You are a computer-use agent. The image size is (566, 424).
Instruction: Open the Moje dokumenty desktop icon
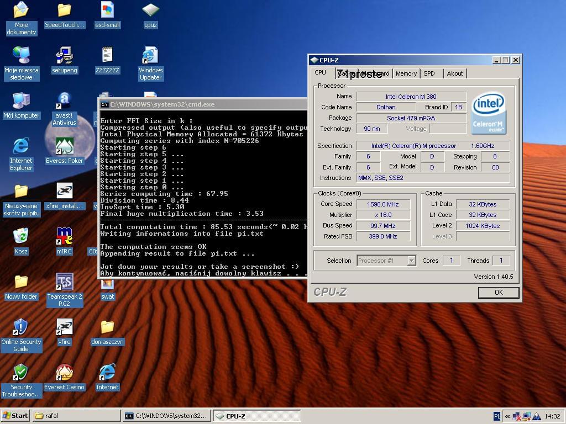[x=21, y=18]
